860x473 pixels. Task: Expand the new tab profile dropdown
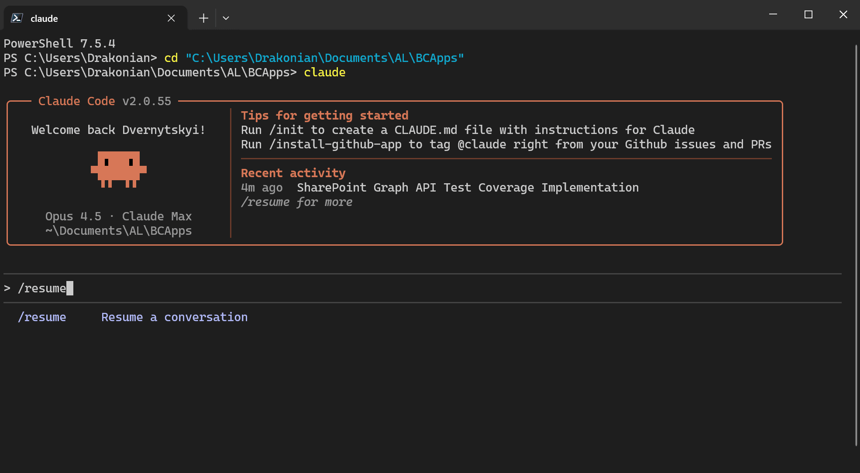click(226, 18)
